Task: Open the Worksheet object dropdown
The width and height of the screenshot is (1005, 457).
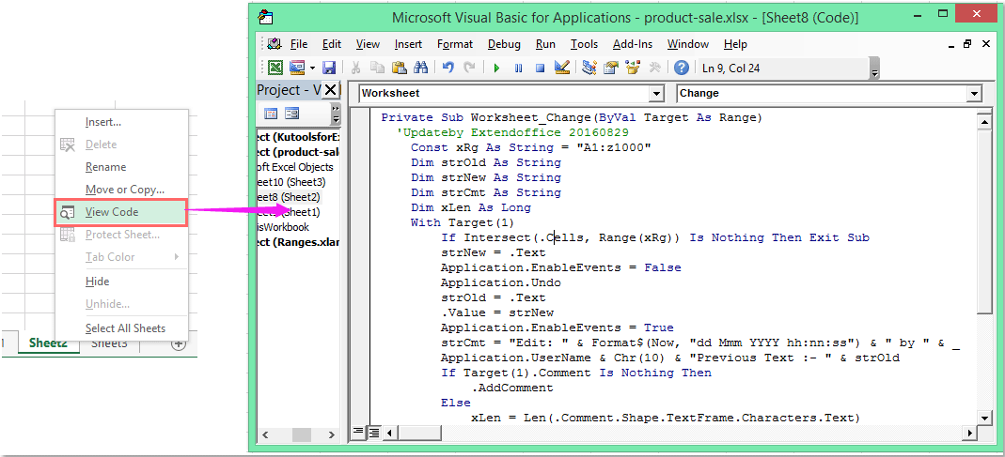Action: [x=656, y=94]
